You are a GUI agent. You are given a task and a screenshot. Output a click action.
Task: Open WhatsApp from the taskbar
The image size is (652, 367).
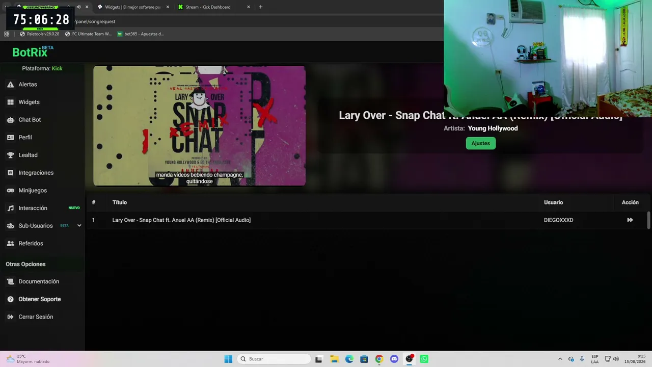click(424, 359)
